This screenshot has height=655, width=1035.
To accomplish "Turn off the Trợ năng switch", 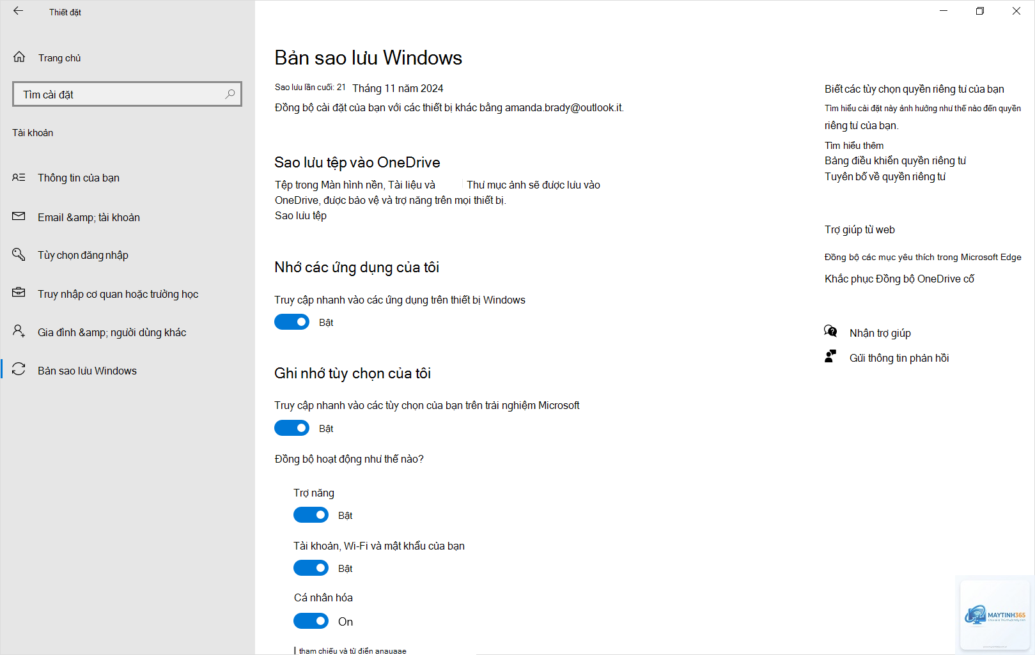I will pyautogui.click(x=311, y=515).
